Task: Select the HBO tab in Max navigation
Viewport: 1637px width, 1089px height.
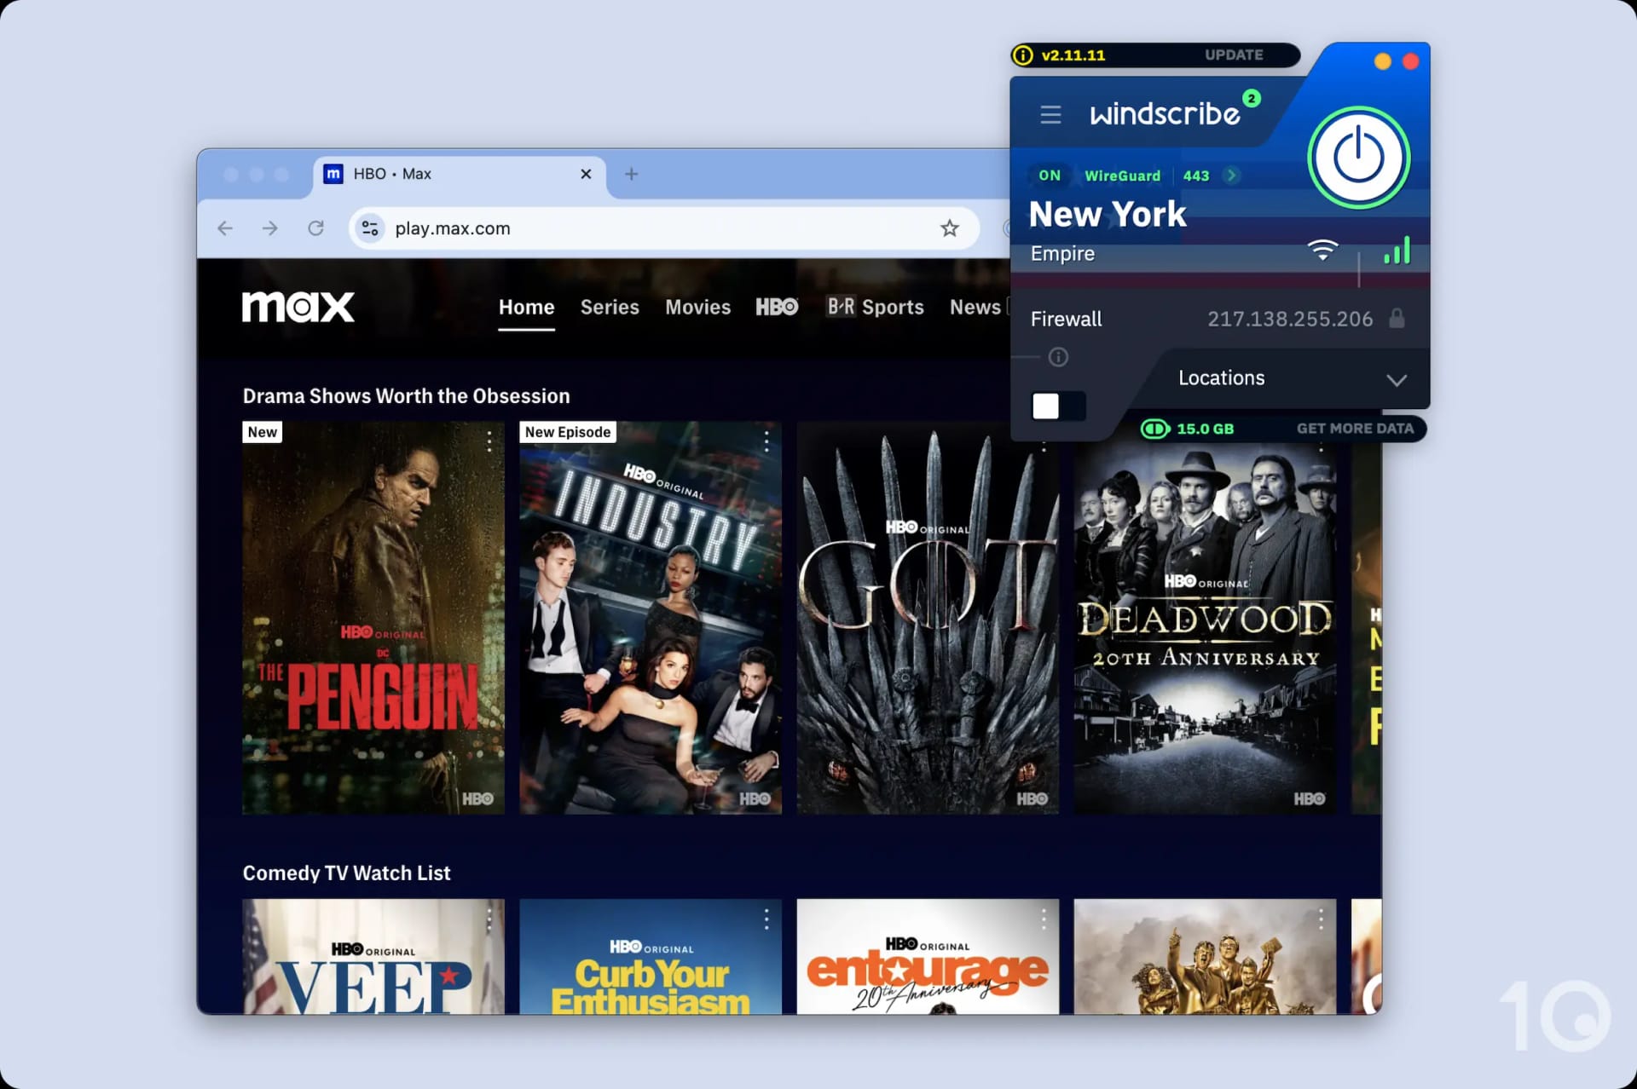Action: pos(775,306)
